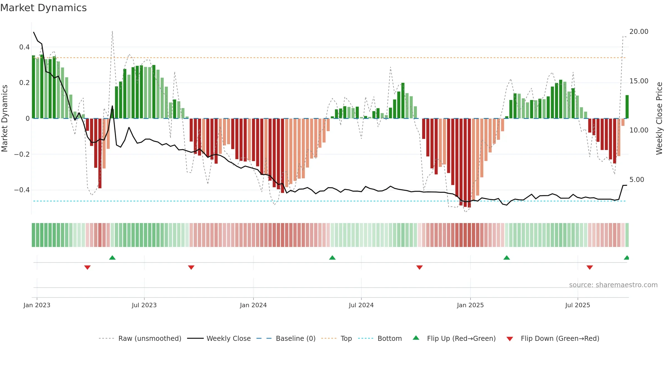
Task: Click the final green bar at chart end
Action: [x=627, y=107]
